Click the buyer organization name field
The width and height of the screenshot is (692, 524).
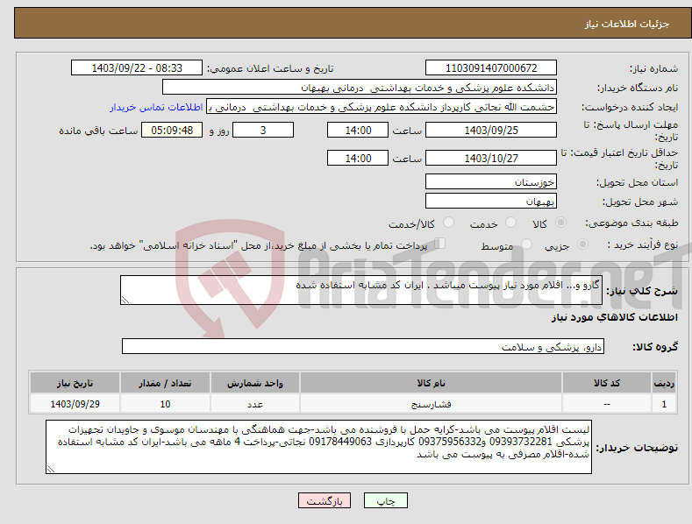360,88
